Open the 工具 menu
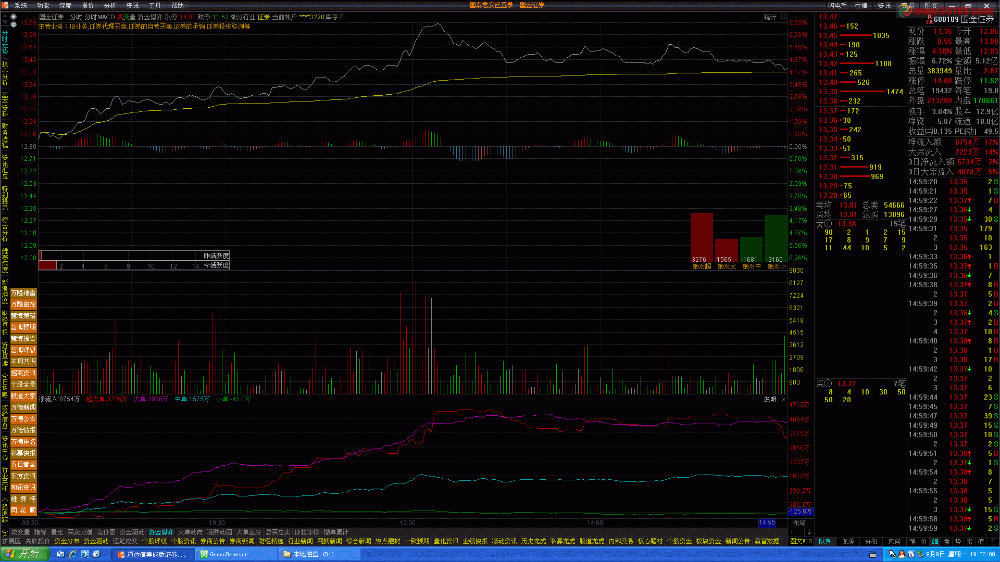The width and height of the screenshot is (1000, 562). coord(155,5)
